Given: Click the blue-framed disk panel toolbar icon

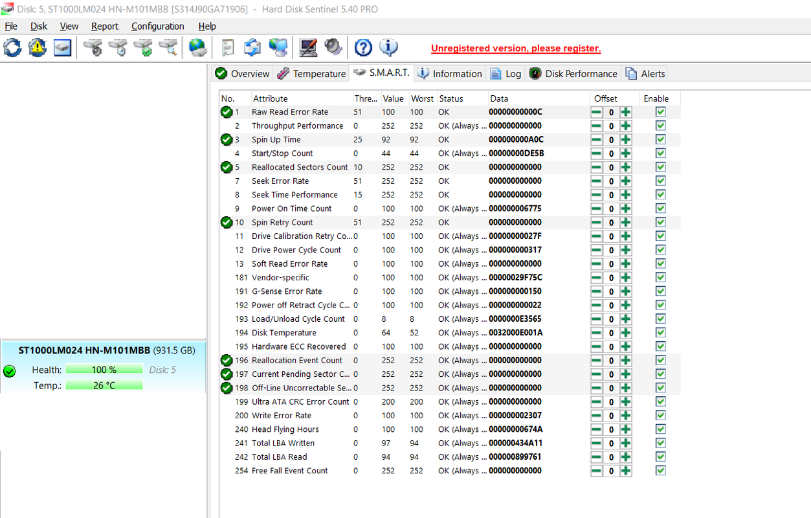Looking at the screenshot, I should click(x=62, y=47).
